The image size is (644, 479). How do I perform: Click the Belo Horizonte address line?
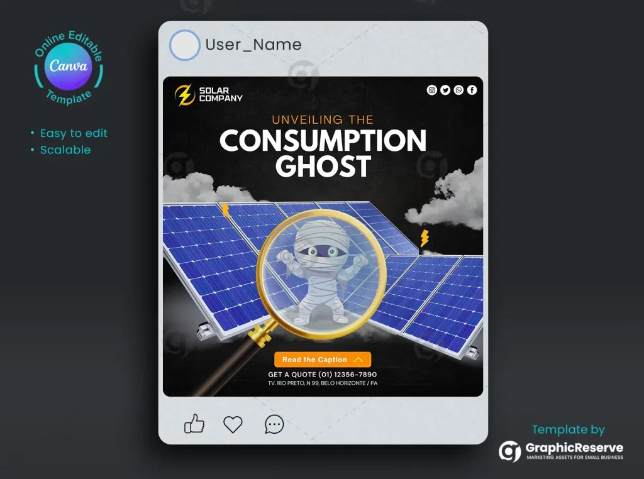[x=323, y=383]
